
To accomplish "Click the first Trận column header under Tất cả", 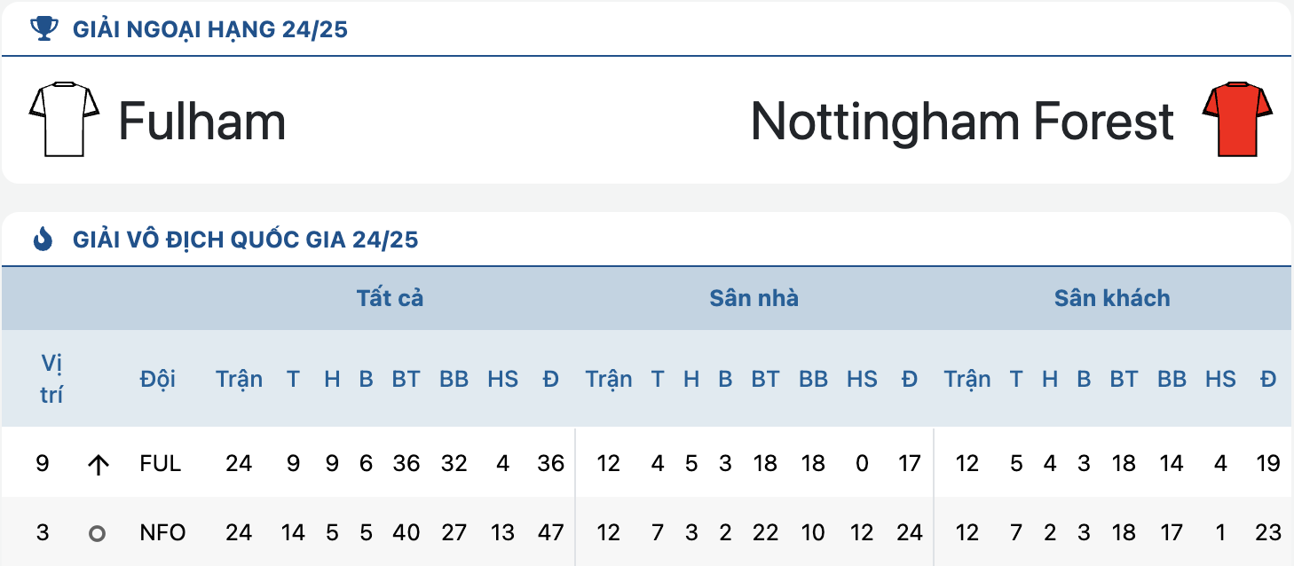I will (x=240, y=379).
